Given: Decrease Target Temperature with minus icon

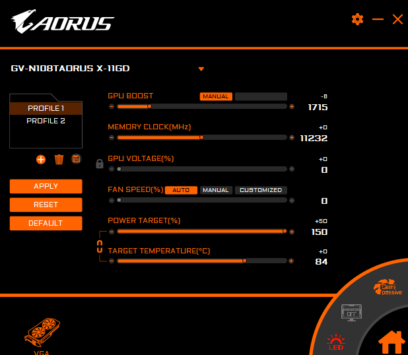Looking at the screenshot, I should tap(112, 261).
